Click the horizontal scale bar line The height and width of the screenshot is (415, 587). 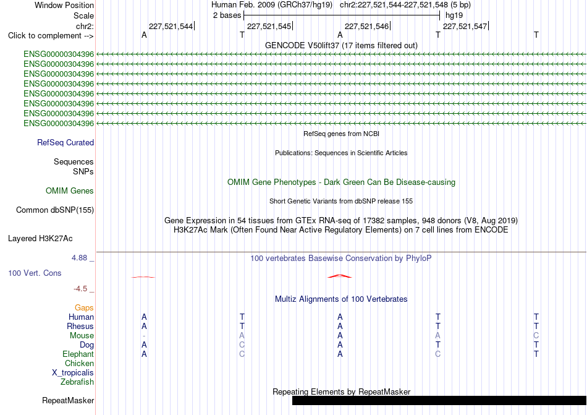pos(342,15)
